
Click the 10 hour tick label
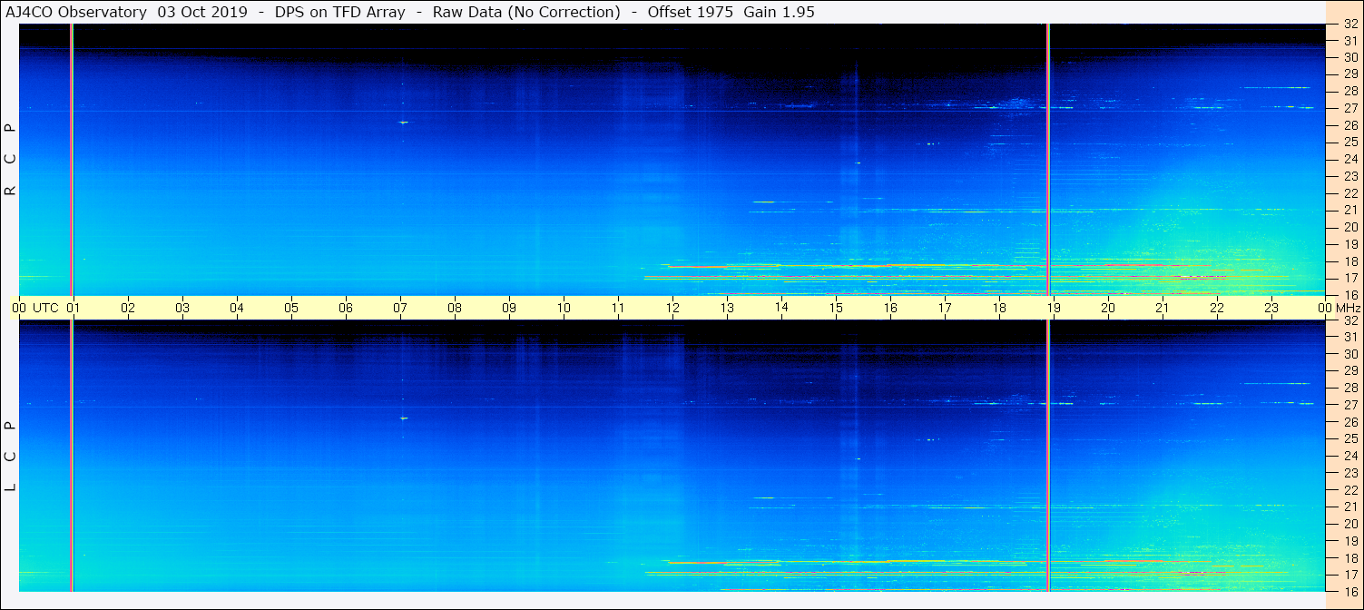[x=564, y=308]
